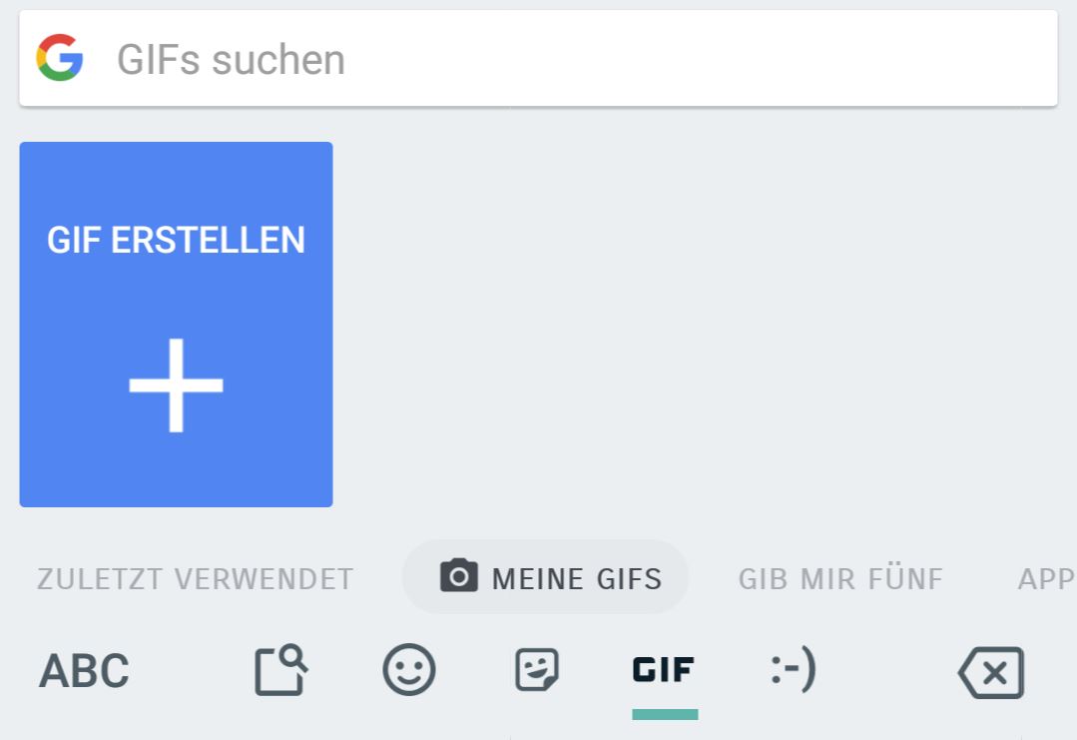The image size is (1077, 740).
Task: Click the right end of the search bar
Action: coord(1016,58)
